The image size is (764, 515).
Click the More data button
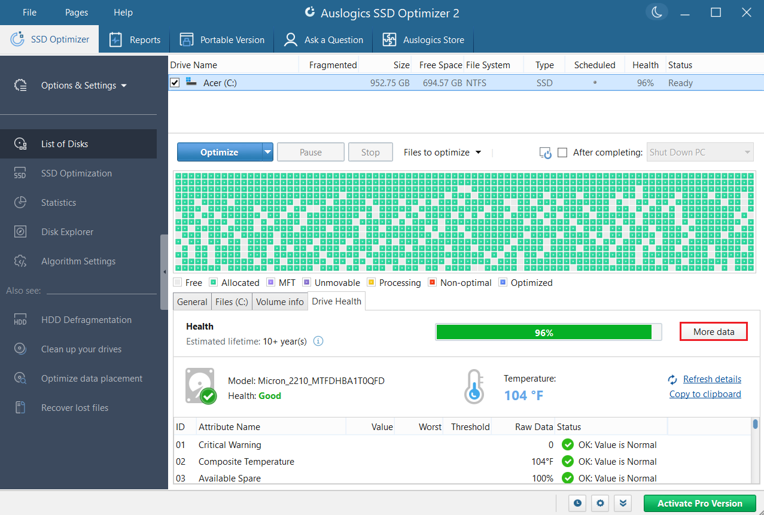pyautogui.click(x=713, y=332)
